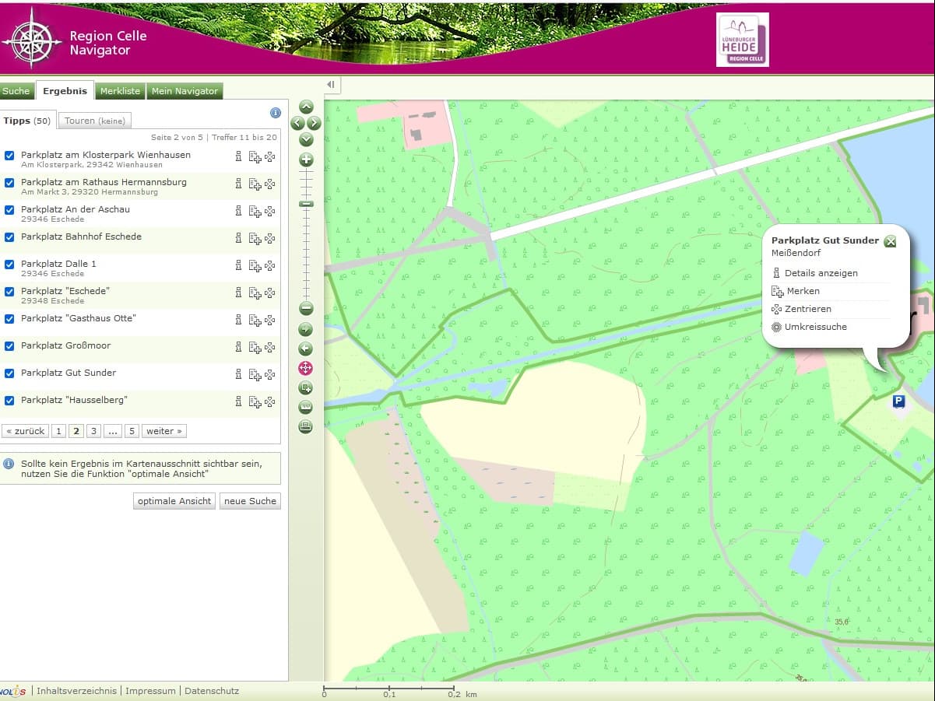Open the Touren (keine) tab
Image resolution: width=935 pixels, height=701 pixels.
pyautogui.click(x=95, y=121)
